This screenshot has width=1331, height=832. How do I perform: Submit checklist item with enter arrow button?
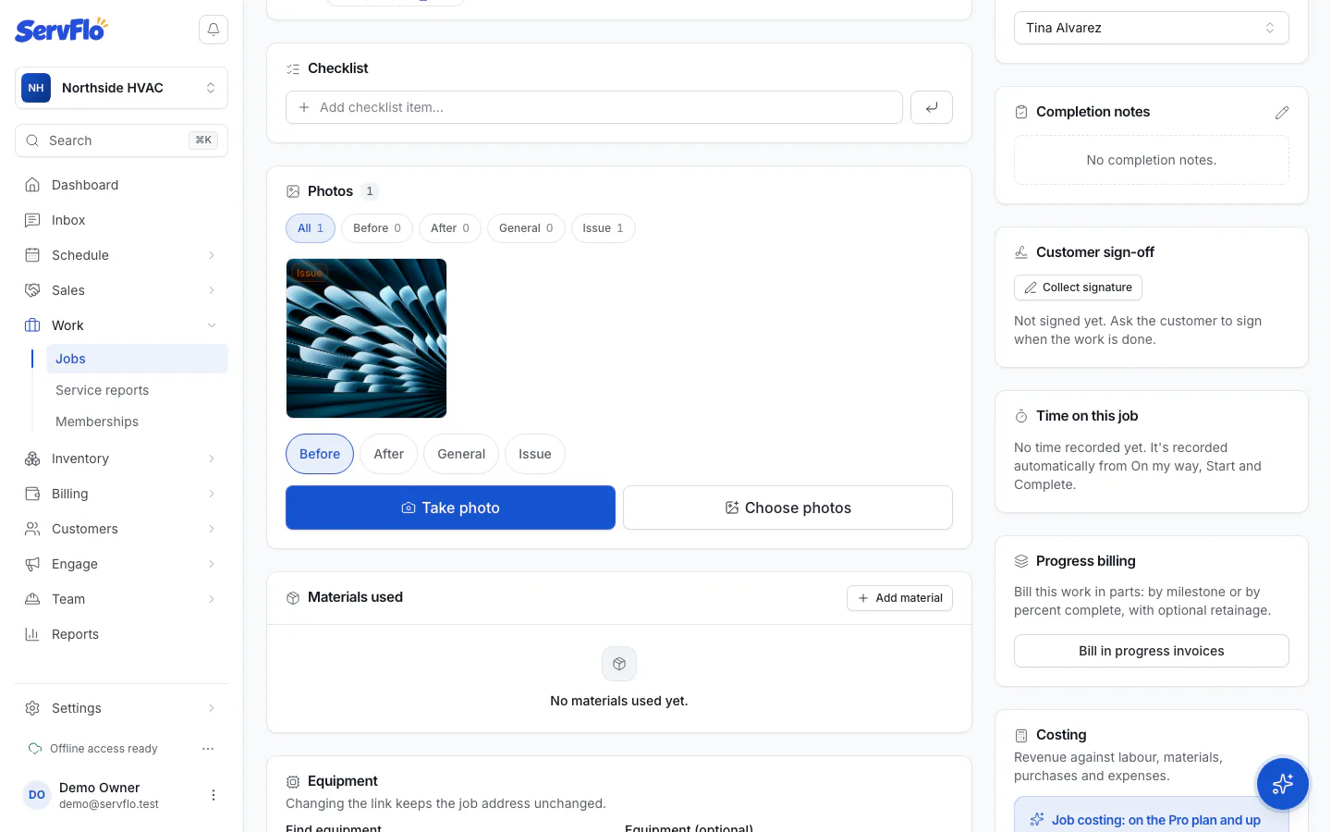click(932, 107)
